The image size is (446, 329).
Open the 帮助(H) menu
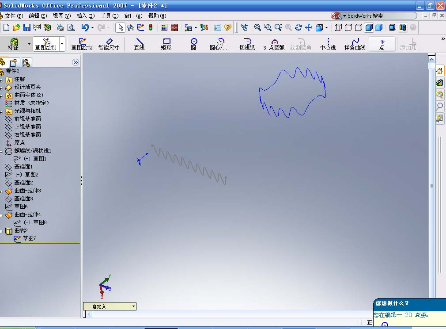tap(157, 15)
